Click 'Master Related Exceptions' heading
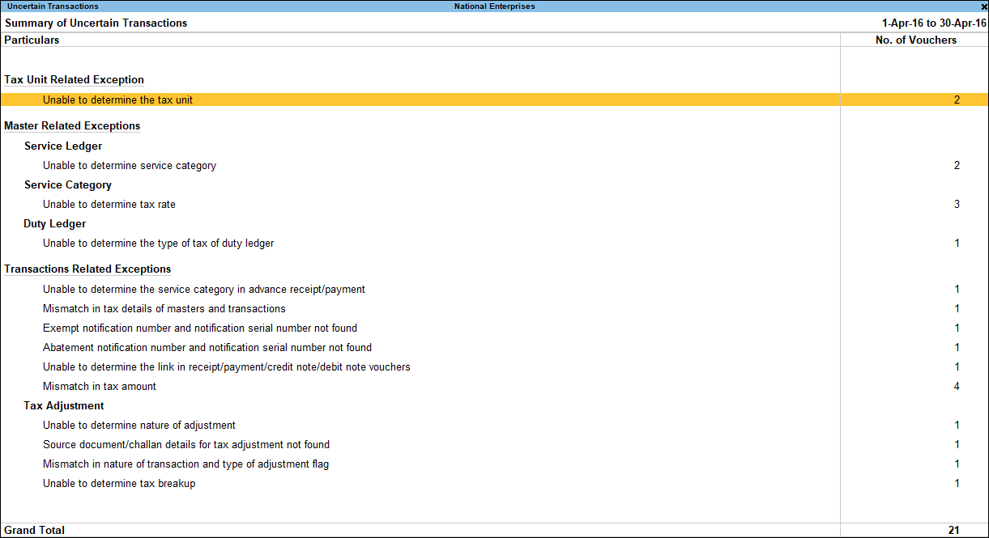Screen dimensions: 989x538 (x=72, y=126)
